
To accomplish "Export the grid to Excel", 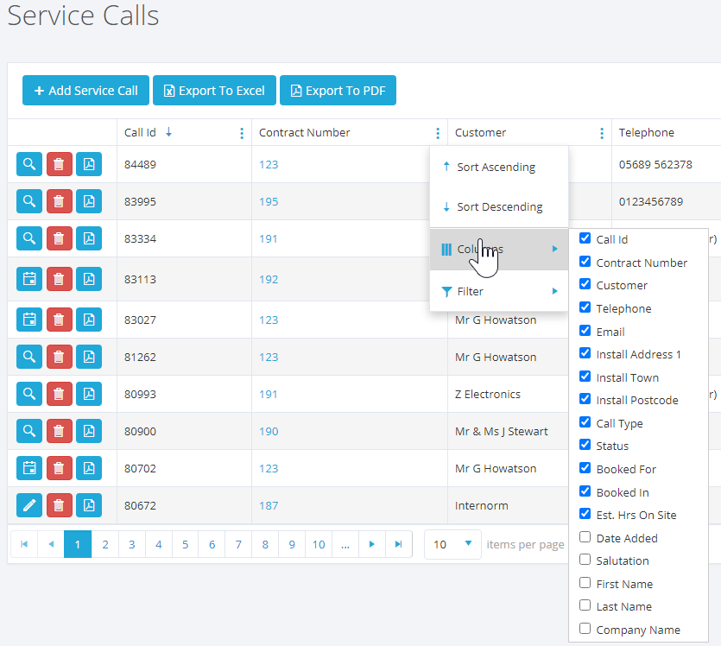I will pyautogui.click(x=214, y=91).
